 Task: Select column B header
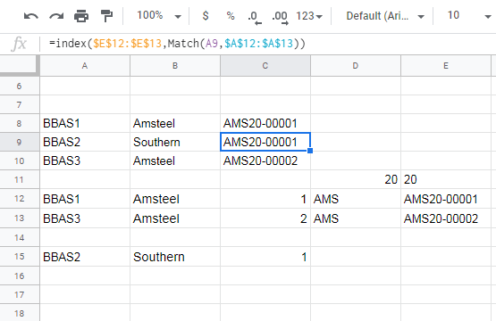pyautogui.click(x=175, y=66)
